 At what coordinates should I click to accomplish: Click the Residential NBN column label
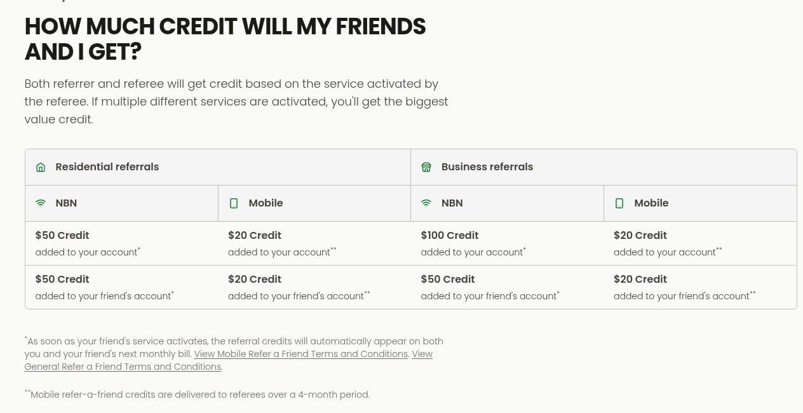[x=66, y=203]
